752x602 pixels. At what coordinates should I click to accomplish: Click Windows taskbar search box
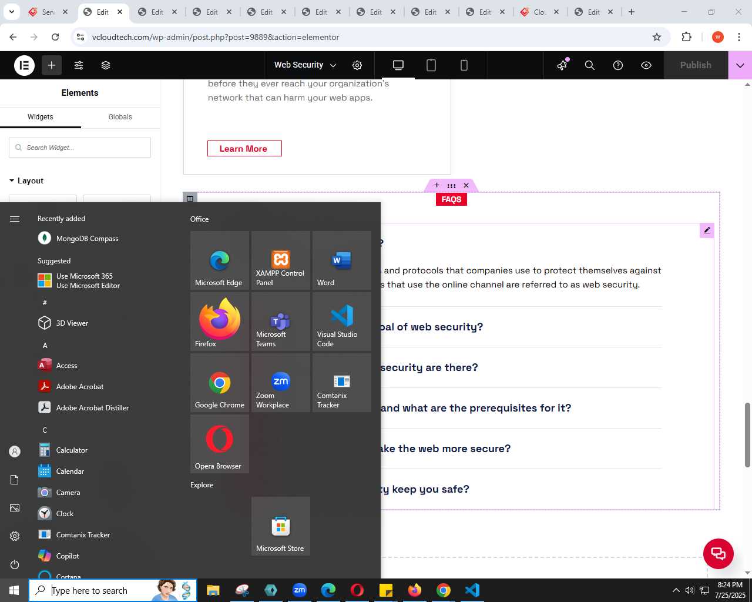click(x=113, y=590)
